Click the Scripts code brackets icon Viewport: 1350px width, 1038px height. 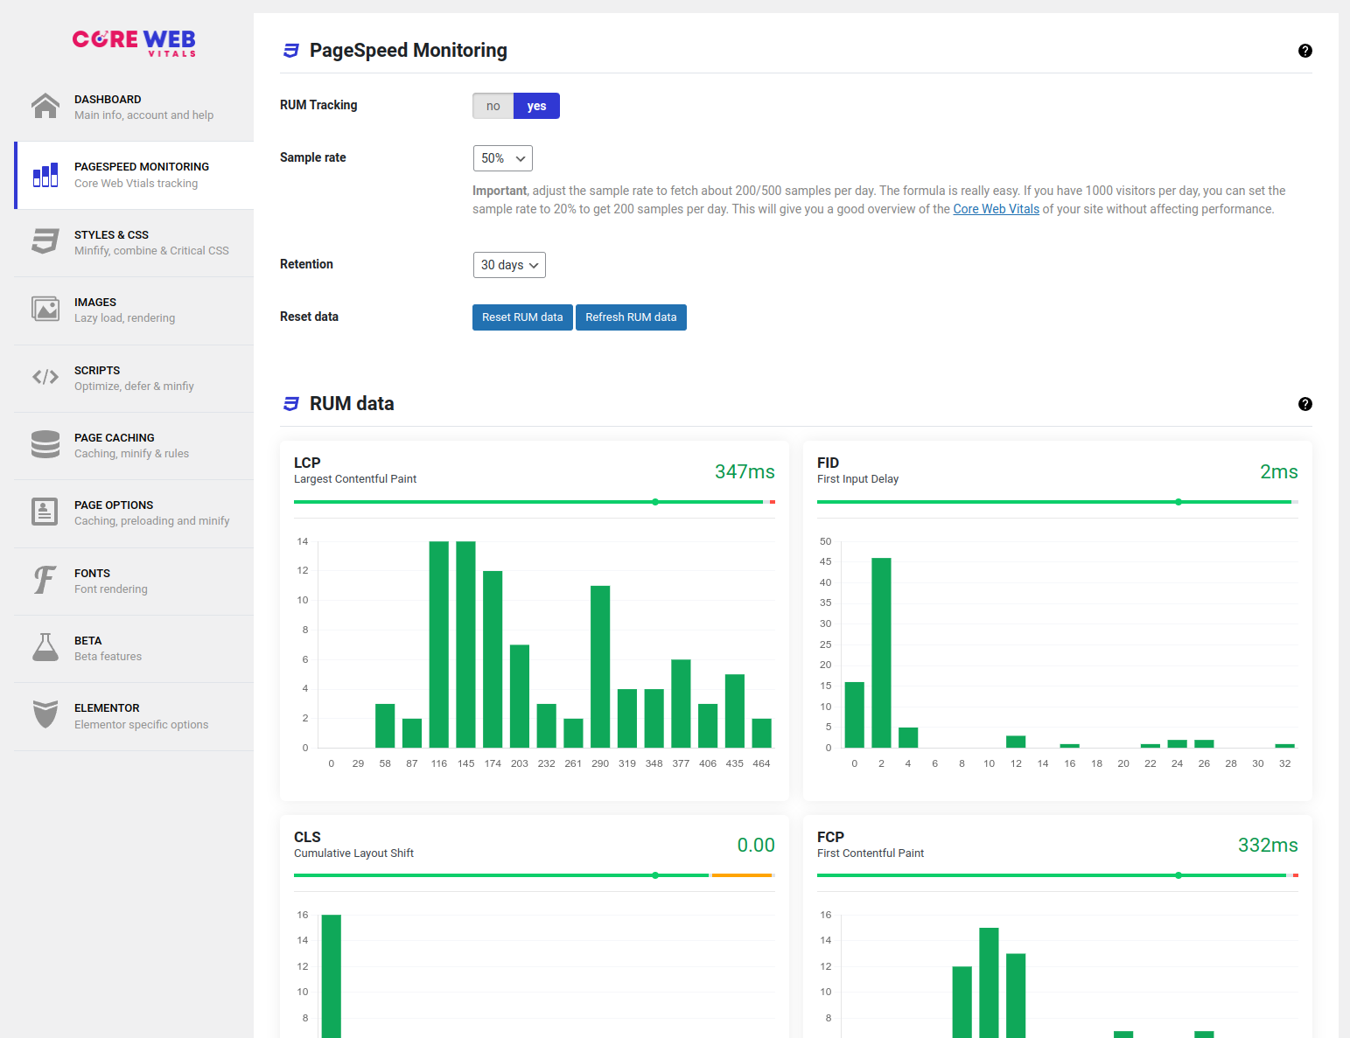[x=45, y=377]
